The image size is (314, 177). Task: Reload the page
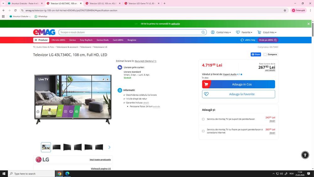coord(15,10)
